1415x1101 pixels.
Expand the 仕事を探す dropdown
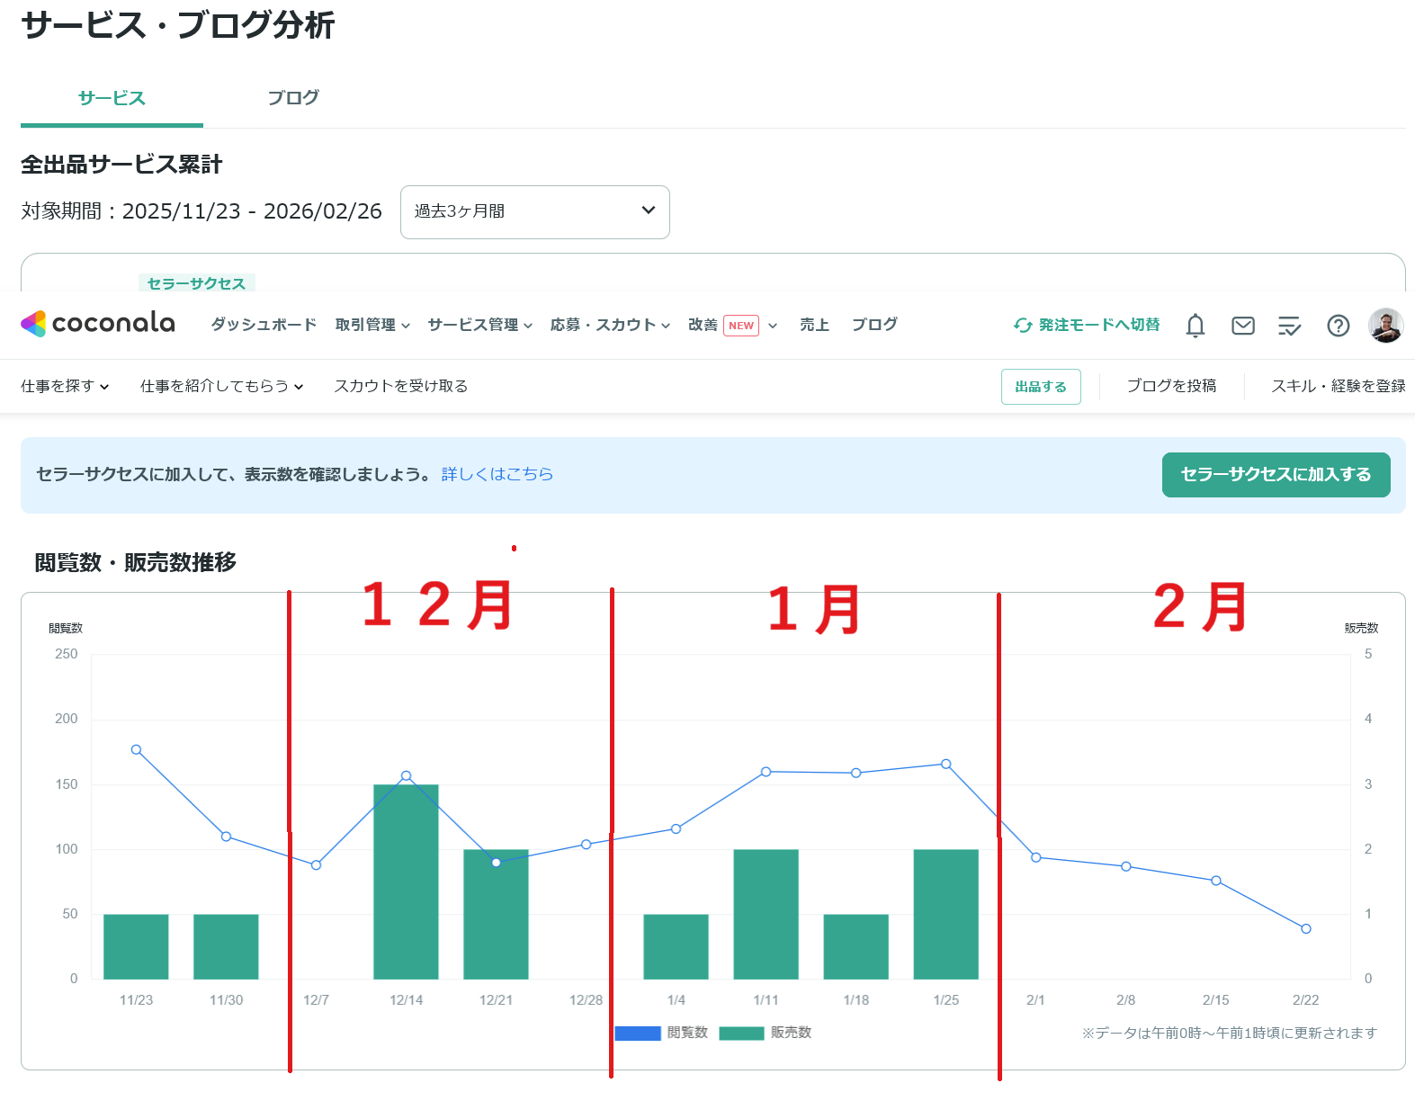pyautogui.click(x=65, y=386)
